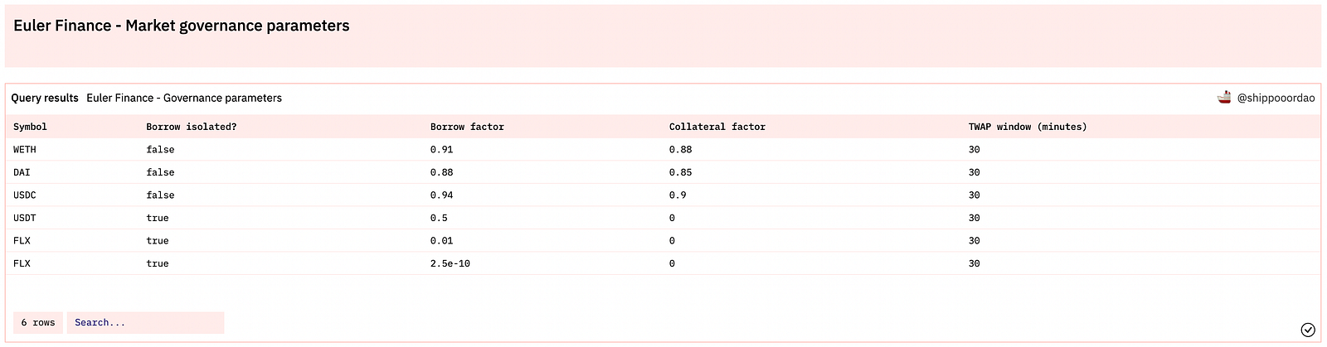
Task: Click the ship avatar icon
Action: [1224, 98]
